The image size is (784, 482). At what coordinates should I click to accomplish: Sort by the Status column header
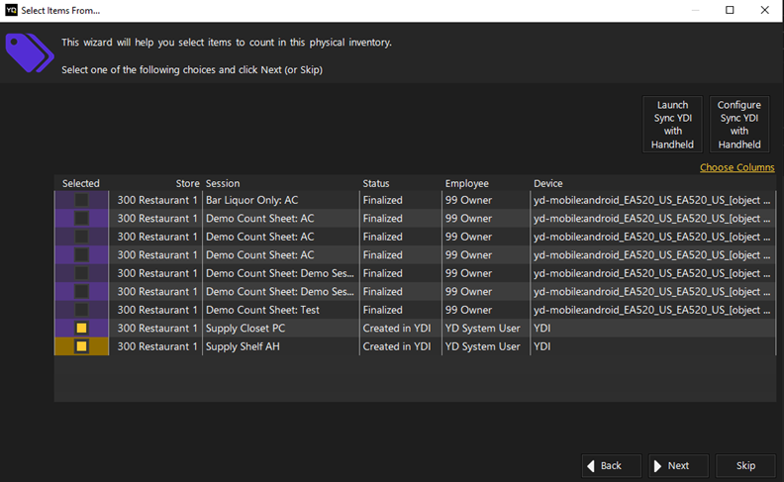[x=376, y=183]
